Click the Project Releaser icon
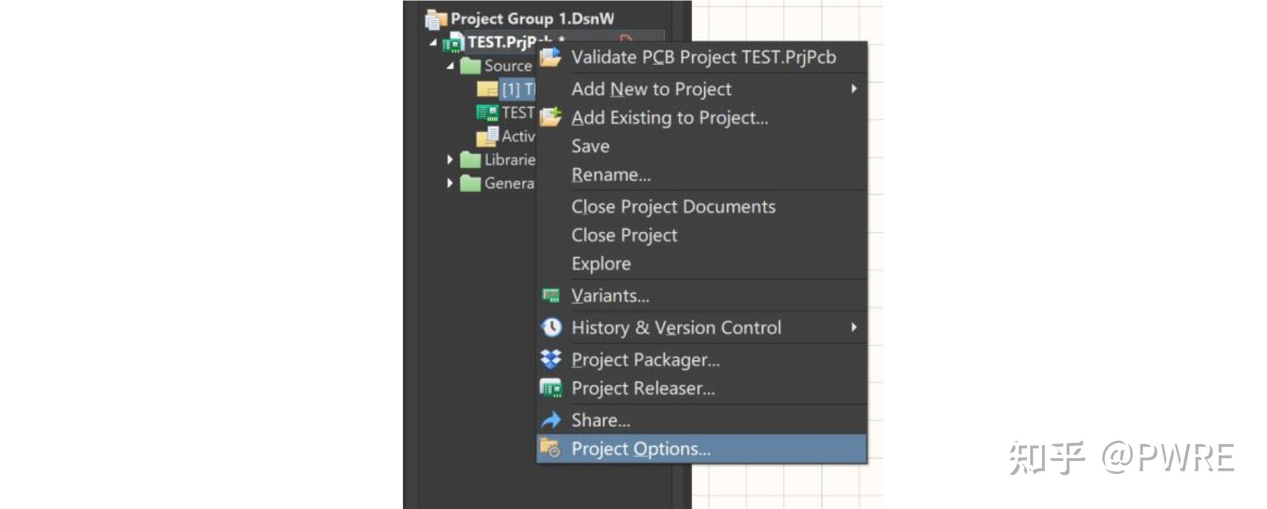 pyautogui.click(x=550, y=388)
